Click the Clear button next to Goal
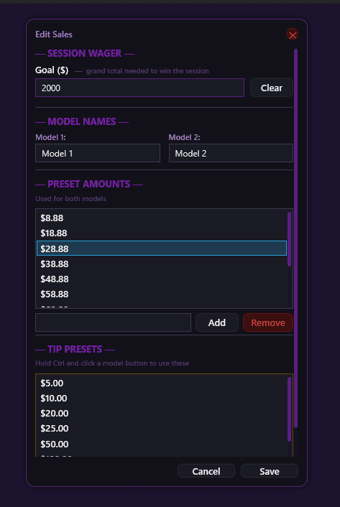Screen dimensions: 340x507 pyautogui.click(x=272, y=88)
